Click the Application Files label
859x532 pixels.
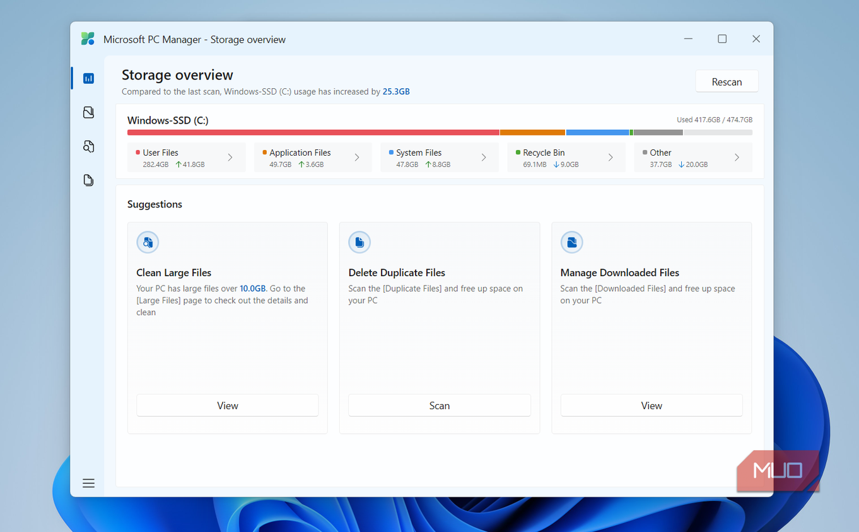[x=300, y=153]
